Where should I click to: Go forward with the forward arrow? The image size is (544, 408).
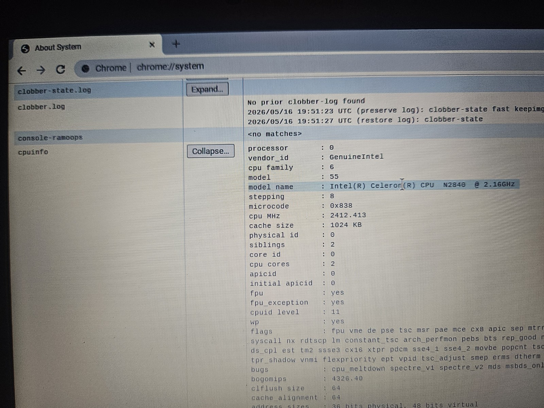tap(41, 70)
